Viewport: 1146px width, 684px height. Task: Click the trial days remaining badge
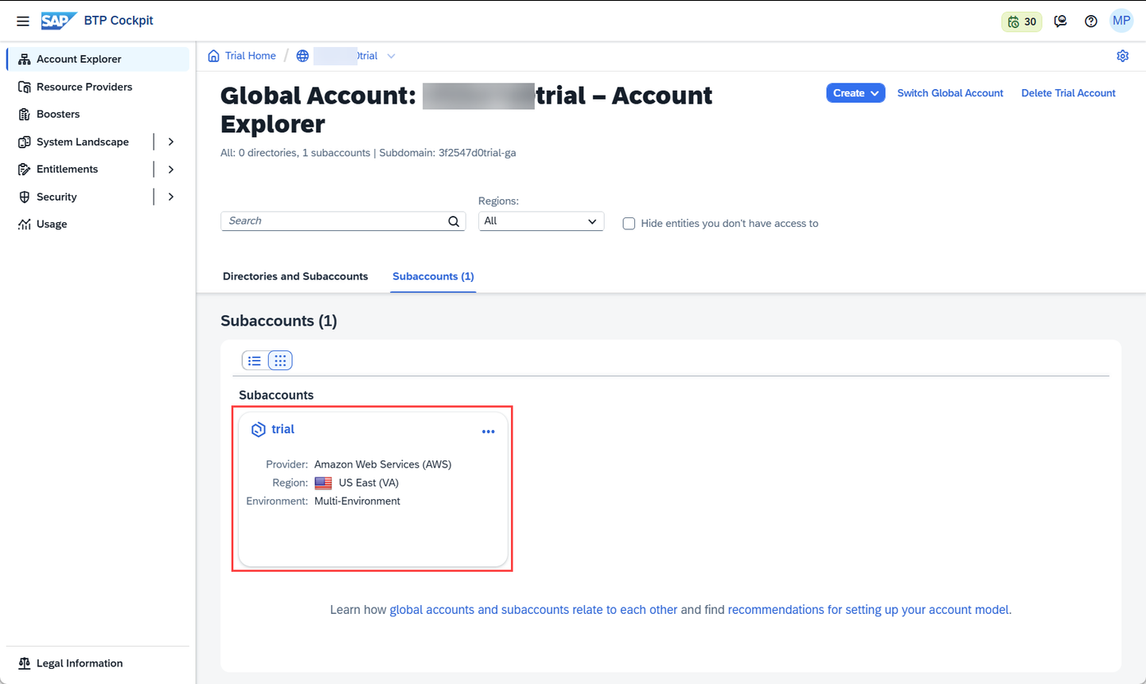[x=1022, y=21]
